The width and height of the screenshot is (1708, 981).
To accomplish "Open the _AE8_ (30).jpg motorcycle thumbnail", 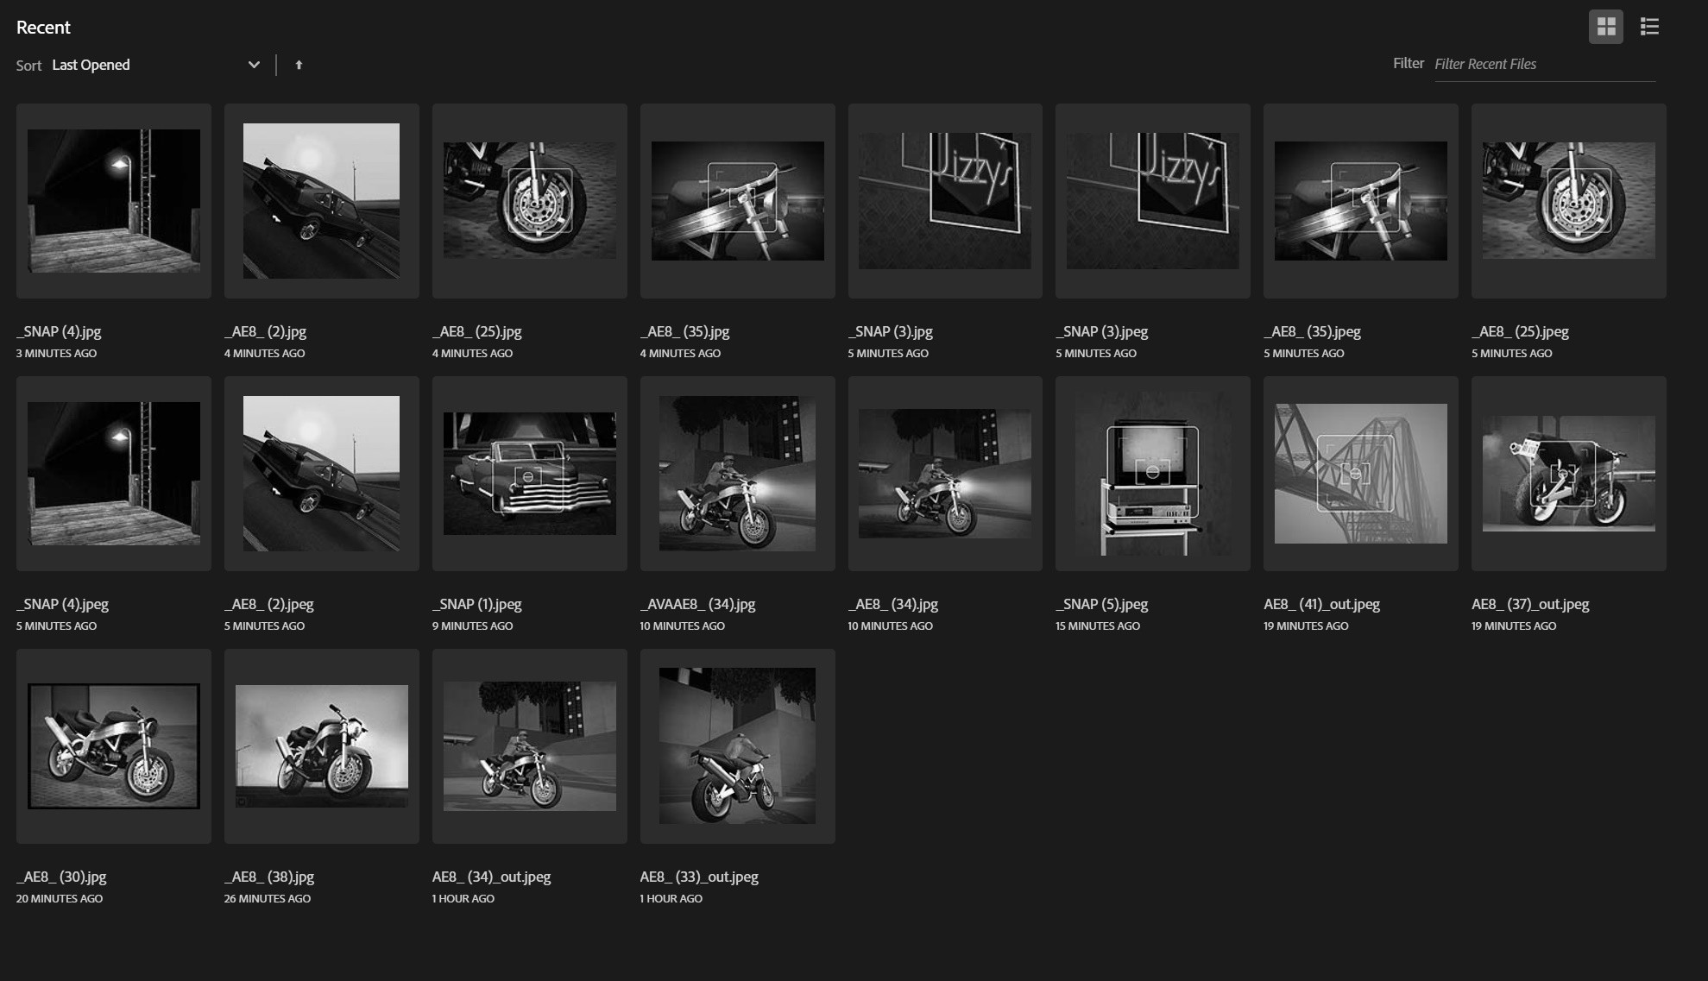I will [113, 746].
